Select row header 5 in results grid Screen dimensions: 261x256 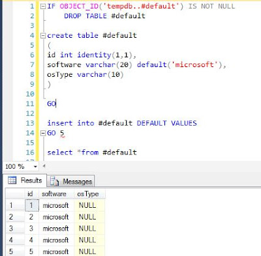click(x=15, y=251)
